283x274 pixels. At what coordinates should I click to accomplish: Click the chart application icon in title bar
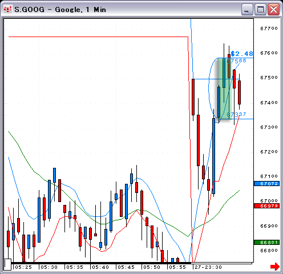[x=7, y=9]
